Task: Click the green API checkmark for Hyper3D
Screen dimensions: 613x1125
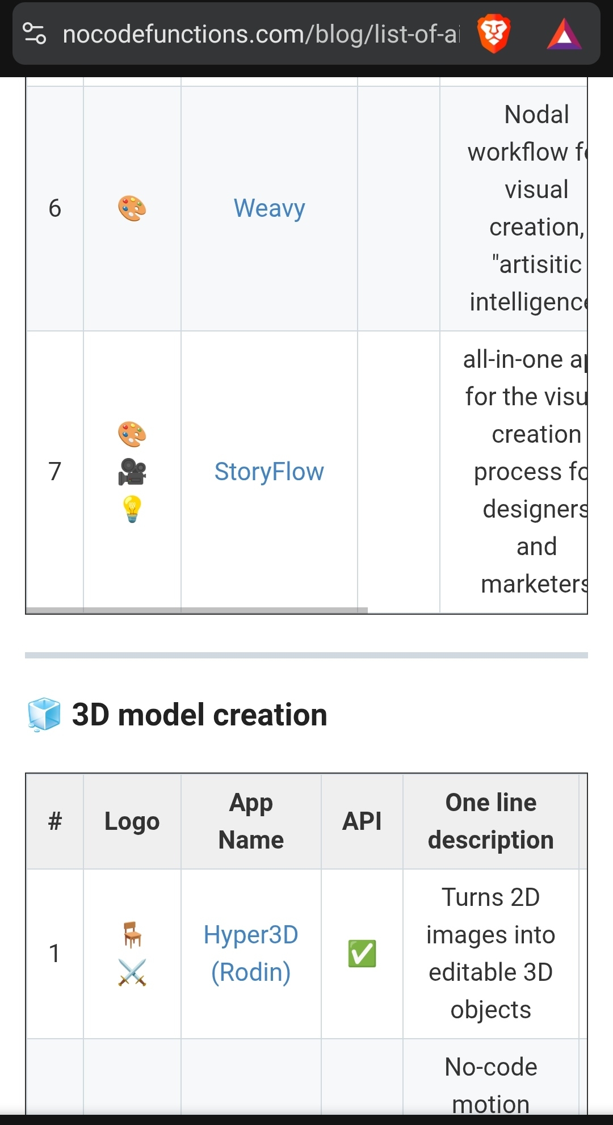Action: coord(362,954)
